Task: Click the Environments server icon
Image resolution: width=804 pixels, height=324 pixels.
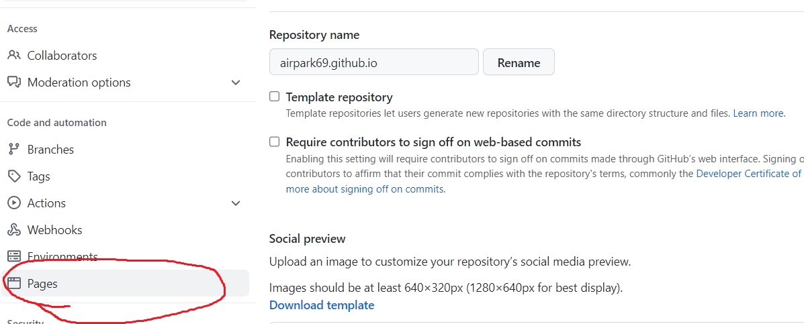Action: [x=14, y=257]
